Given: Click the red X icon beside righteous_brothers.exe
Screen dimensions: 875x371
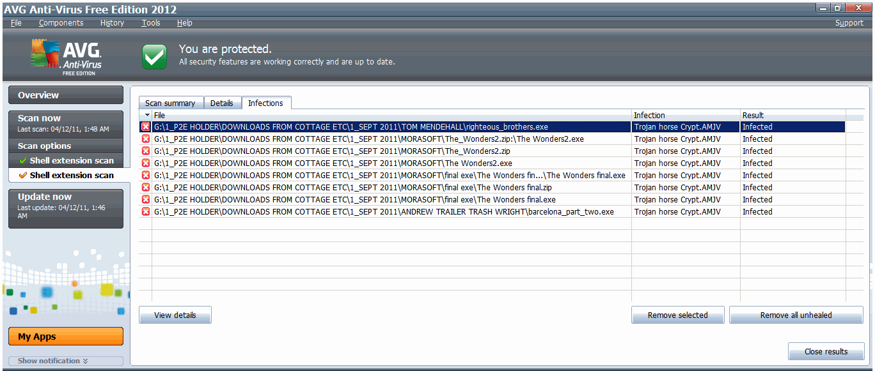Looking at the screenshot, I should point(145,127).
